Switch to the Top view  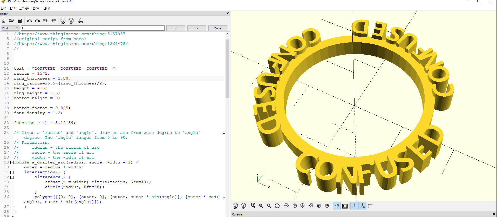(x=295, y=206)
